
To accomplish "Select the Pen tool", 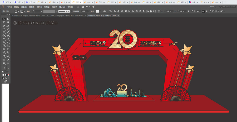I will coord(4,26).
